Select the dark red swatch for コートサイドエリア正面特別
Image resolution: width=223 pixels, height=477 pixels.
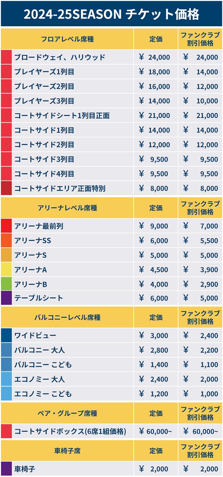point(6,188)
